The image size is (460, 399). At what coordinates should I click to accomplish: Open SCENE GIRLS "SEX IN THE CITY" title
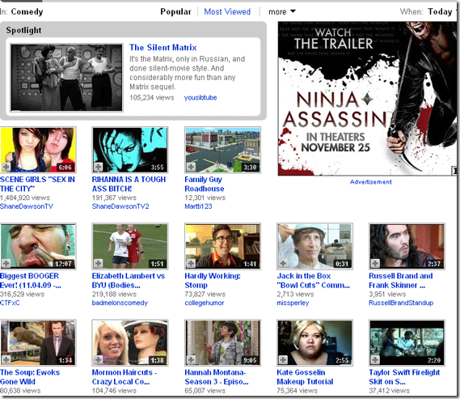[37, 184]
